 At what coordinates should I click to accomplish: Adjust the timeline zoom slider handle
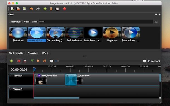[58, 61]
